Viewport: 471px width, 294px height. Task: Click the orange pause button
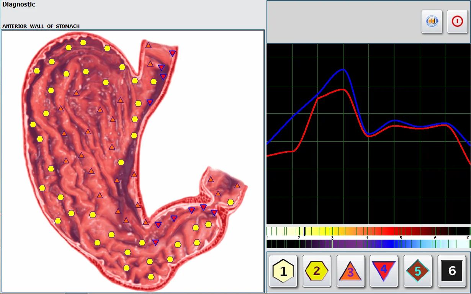pos(432,21)
